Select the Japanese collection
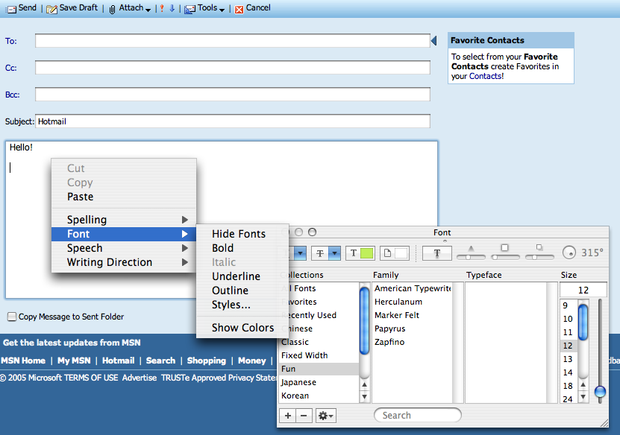Screen dimensions: 620x435 point(319,382)
